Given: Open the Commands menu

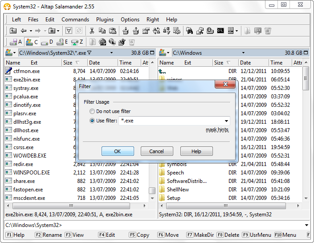Looking at the screenshot, I should tap(75, 20).
